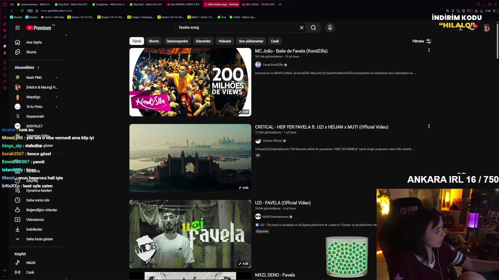Image resolution: width=499 pixels, height=280 pixels.
Task: Open MC João - Baile de Favela title
Action: (x=291, y=51)
